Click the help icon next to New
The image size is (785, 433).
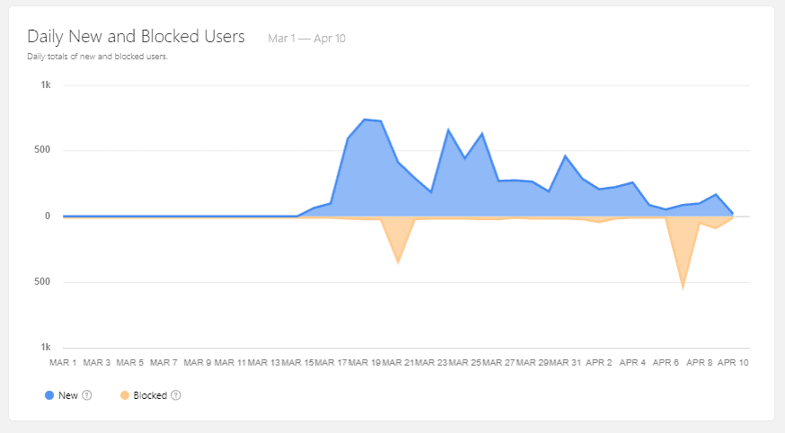(87, 395)
